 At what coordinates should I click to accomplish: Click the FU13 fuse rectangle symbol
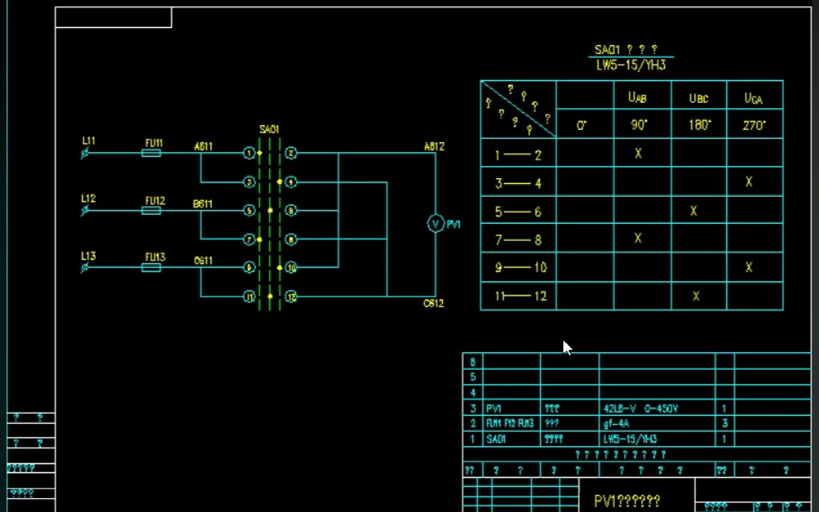click(x=151, y=268)
